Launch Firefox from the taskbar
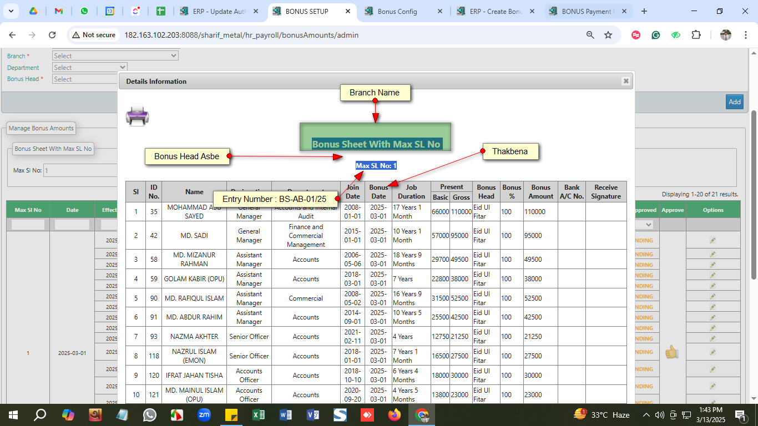The width and height of the screenshot is (758, 426). click(x=395, y=415)
